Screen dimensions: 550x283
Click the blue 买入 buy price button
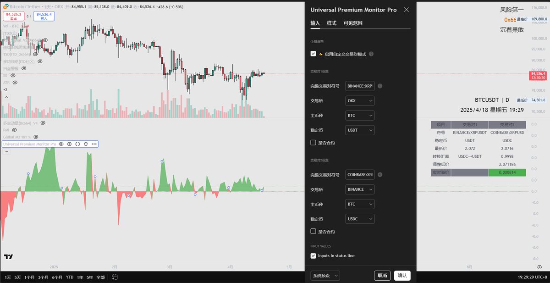44,17
